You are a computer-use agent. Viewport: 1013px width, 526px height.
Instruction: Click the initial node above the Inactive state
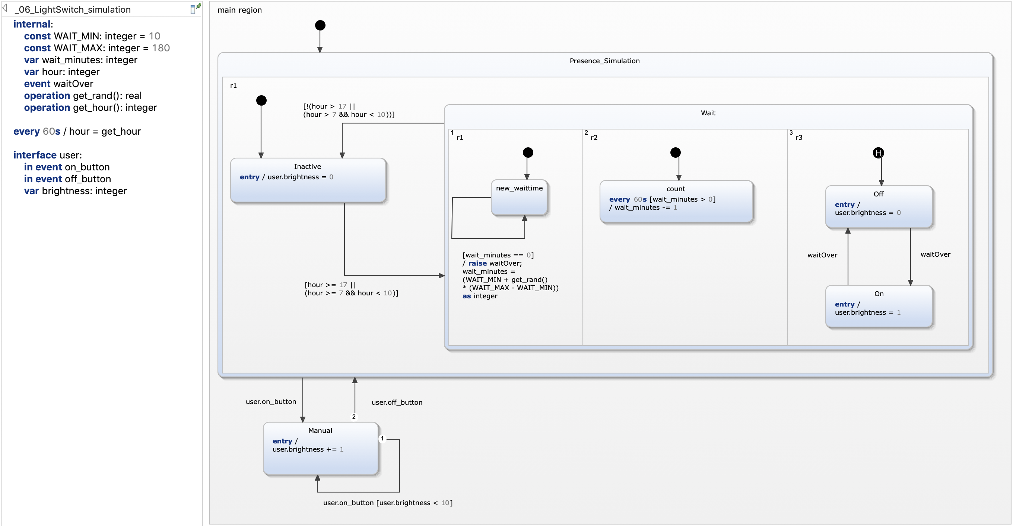click(261, 100)
